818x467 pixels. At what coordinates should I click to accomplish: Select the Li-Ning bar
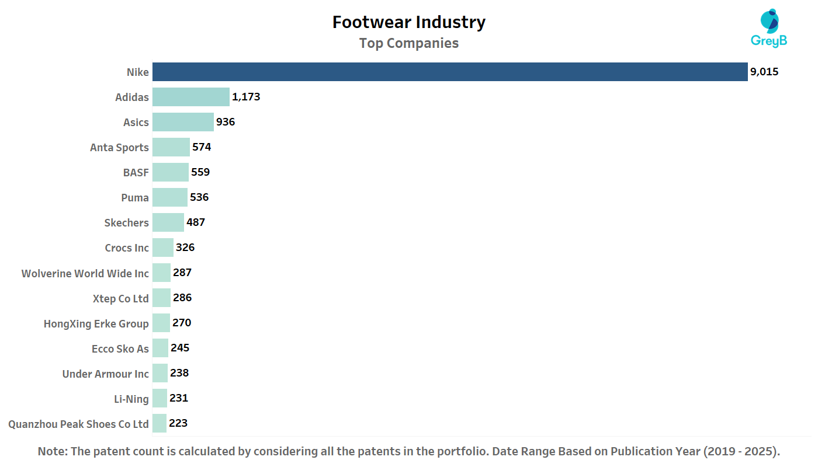click(160, 399)
